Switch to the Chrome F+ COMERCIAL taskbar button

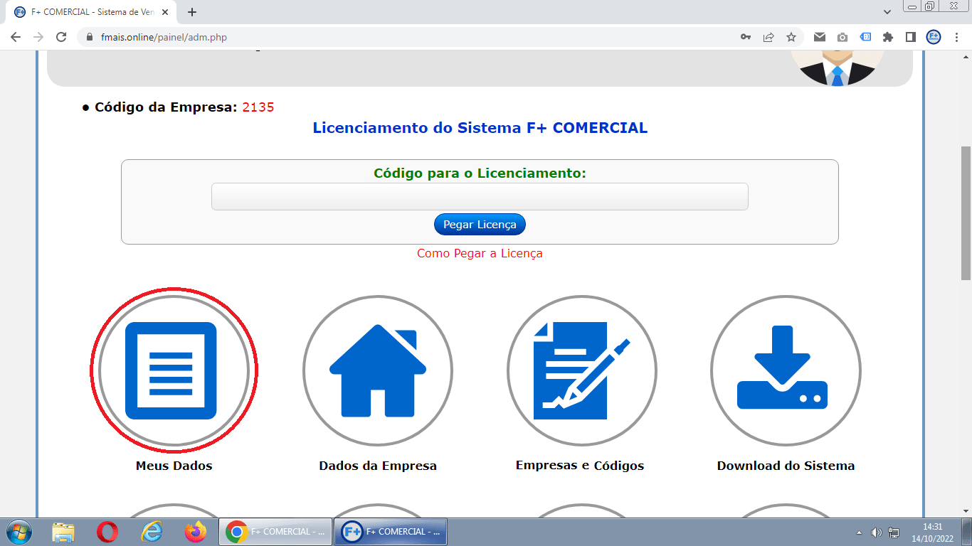click(x=275, y=532)
